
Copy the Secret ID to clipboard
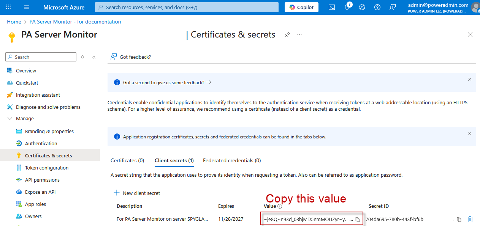coord(459,220)
